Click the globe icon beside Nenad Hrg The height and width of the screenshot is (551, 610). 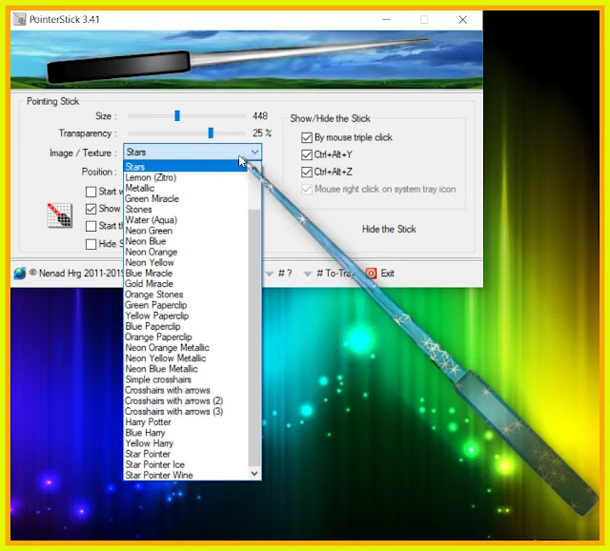(x=19, y=274)
